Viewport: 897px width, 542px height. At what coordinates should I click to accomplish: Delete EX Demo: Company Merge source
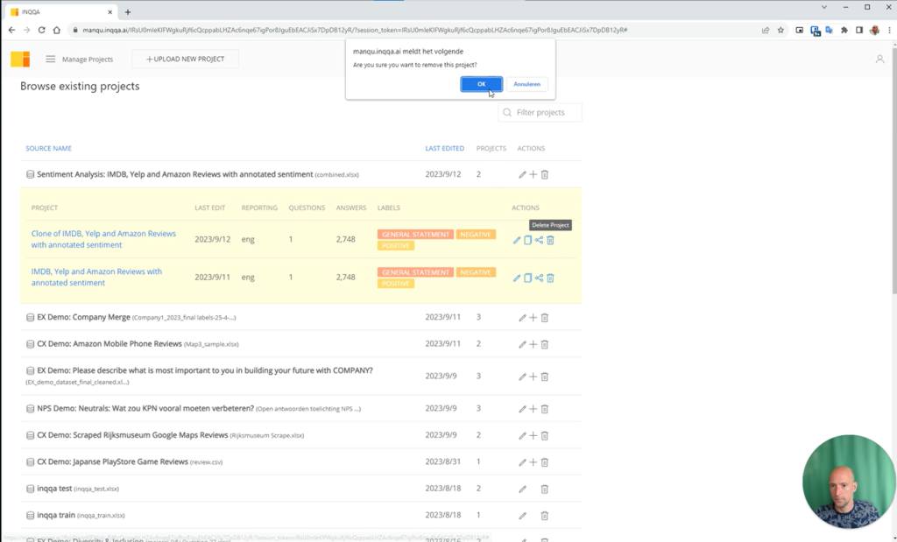pyautogui.click(x=545, y=317)
